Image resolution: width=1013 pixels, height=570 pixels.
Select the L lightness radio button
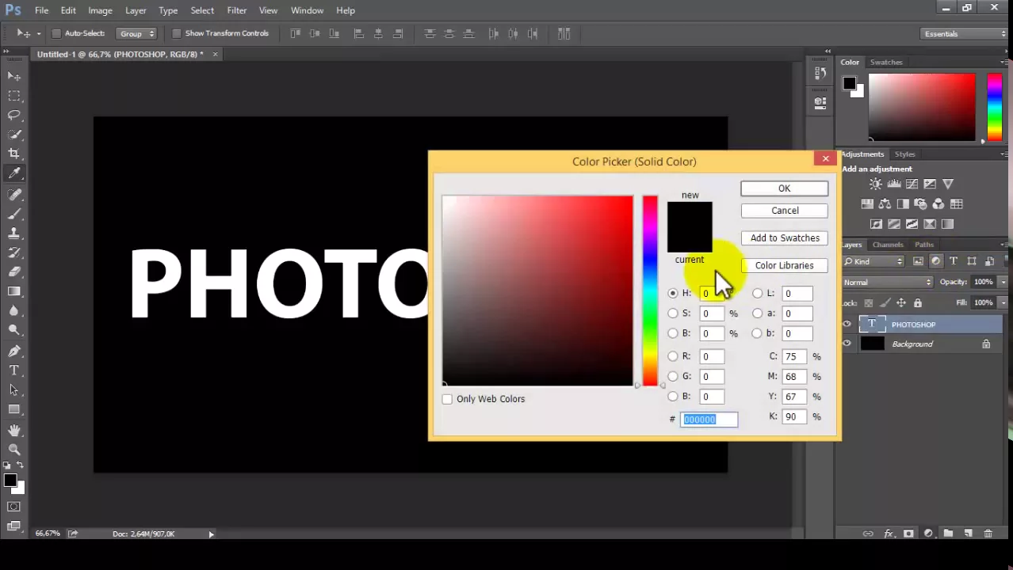(757, 293)
